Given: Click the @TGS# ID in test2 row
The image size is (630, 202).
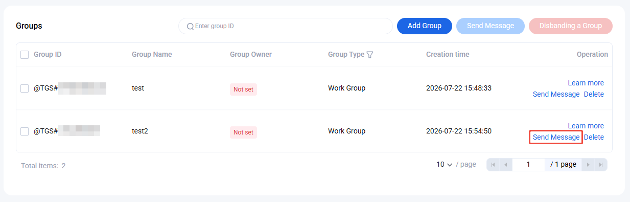Looking at the screenshot, I should 67,131.
